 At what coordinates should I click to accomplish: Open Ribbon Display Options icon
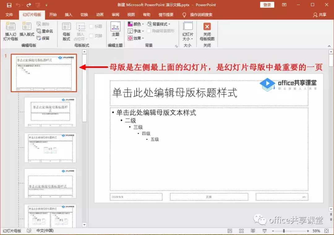[284, 5]
